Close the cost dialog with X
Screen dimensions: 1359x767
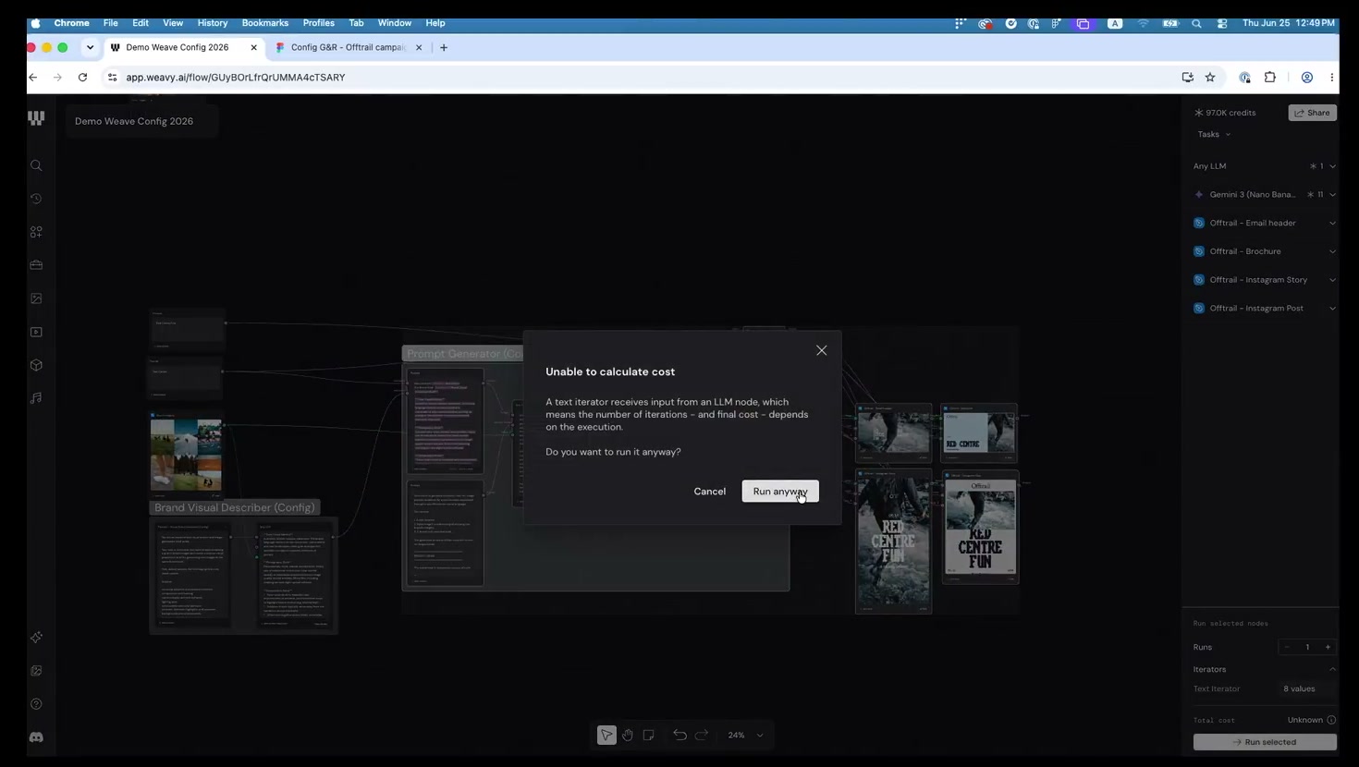tap(822, 350)
